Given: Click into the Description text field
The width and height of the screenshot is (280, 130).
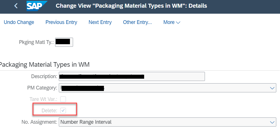Looking at the screenshot, I should point(132,76).
